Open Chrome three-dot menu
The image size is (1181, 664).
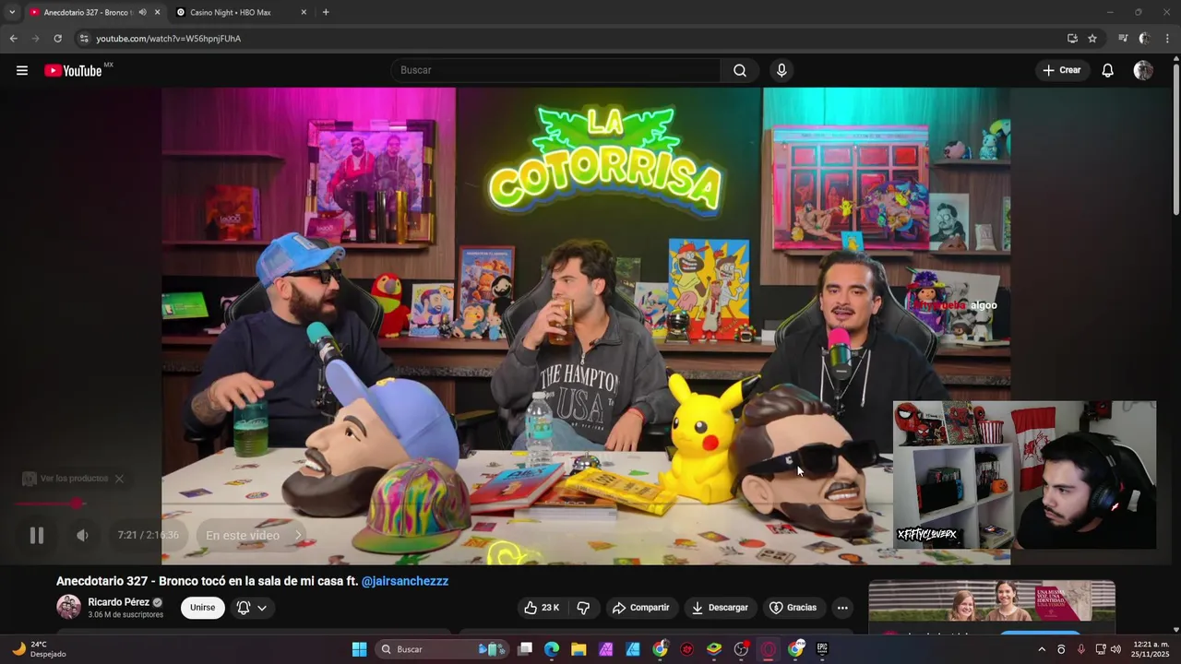[x=1167, y=39]
